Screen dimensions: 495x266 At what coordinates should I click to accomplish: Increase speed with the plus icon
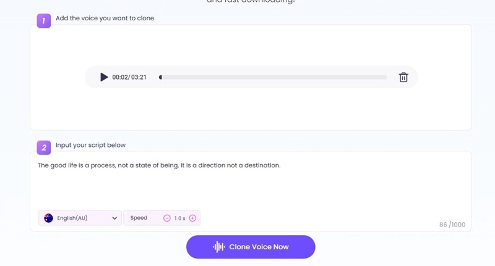coord(192,218)
